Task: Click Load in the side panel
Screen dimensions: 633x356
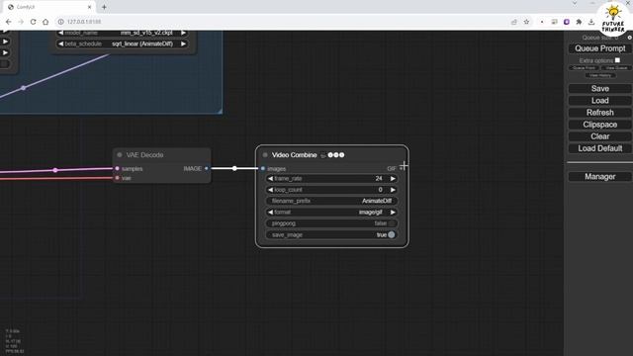Action: [599, 101]
